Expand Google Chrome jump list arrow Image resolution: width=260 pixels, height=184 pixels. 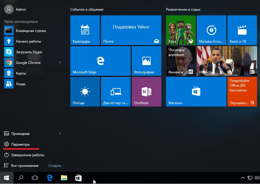click(x=60, y=62)
